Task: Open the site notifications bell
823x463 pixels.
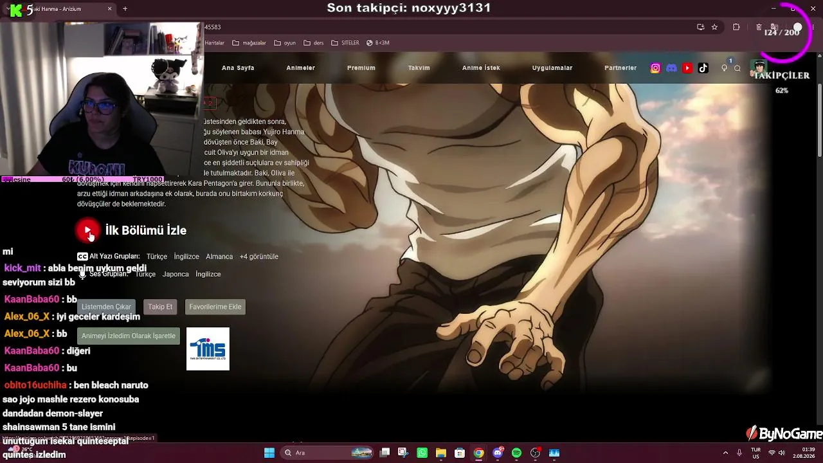Action: pyautogui.click(x=724, y=68)
